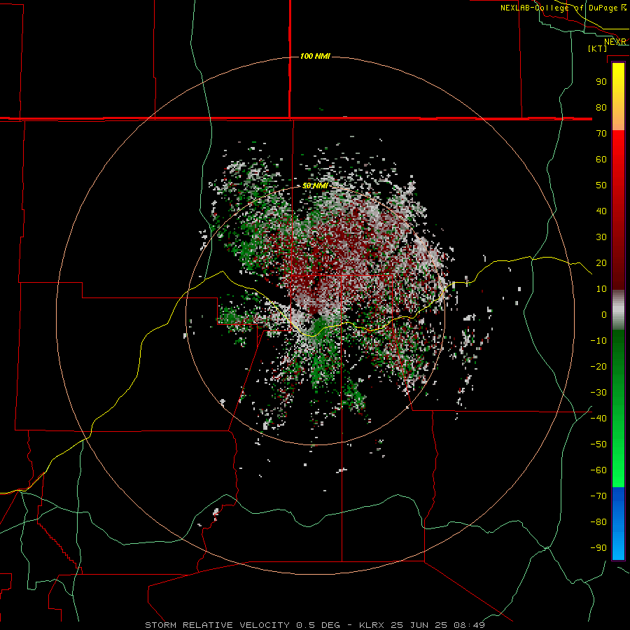Click the -60 value on the color scale

[x=598, y=470]
